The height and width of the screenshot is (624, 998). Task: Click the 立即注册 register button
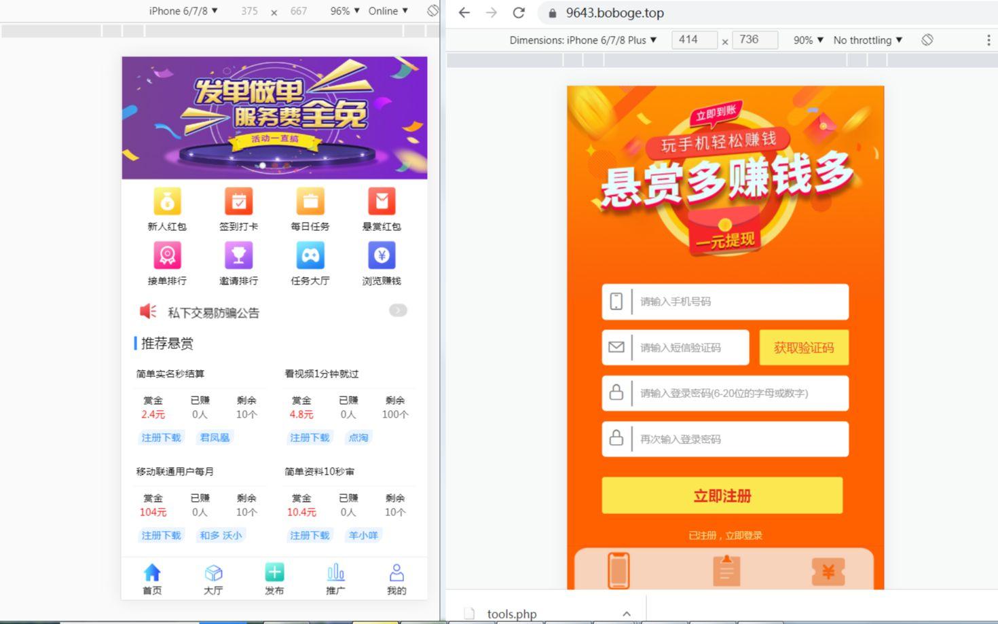click(x=722, y=496)
